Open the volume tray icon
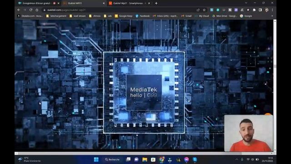Image resolution: width=291 pixels, height=164 pixels. click(x=252, y=159)
